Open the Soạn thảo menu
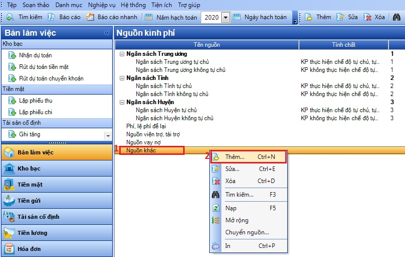 click(x=36, y=5)
